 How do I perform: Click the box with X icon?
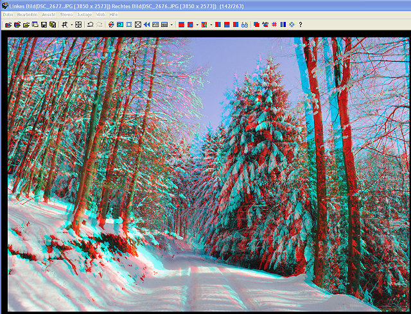tap(137, 24)
